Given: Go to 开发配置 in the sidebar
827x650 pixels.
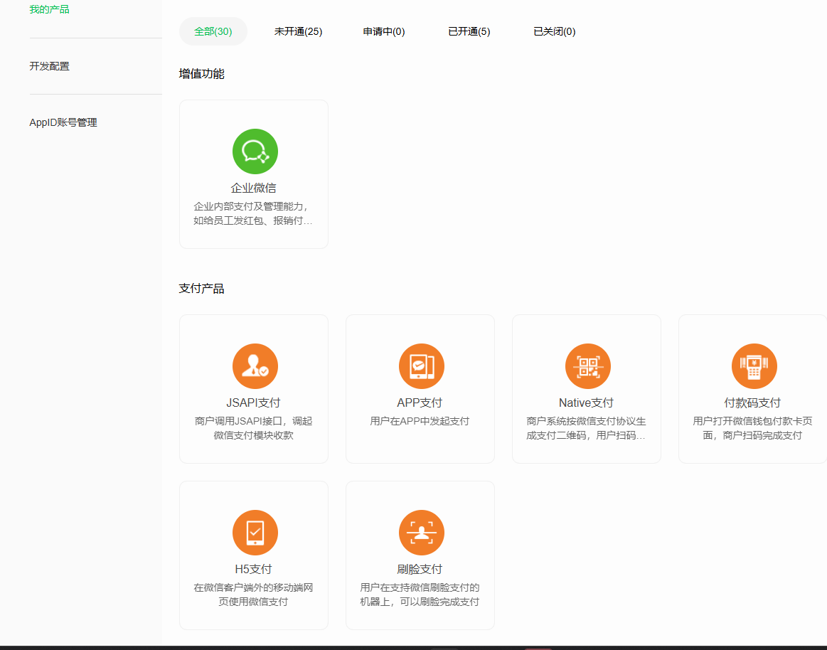Looking at the screenshot, I should coord(50,66).
